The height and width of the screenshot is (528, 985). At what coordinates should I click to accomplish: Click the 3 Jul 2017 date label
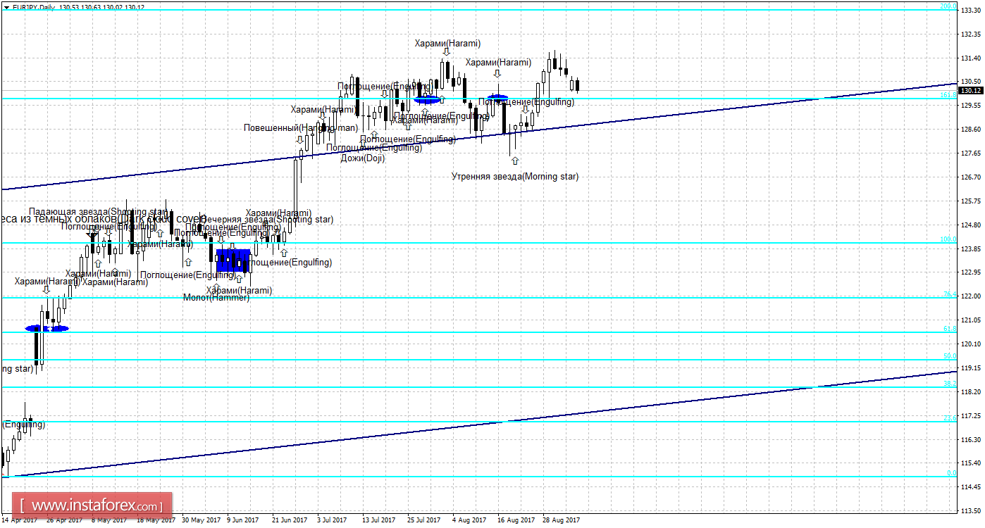coord(333,521)
